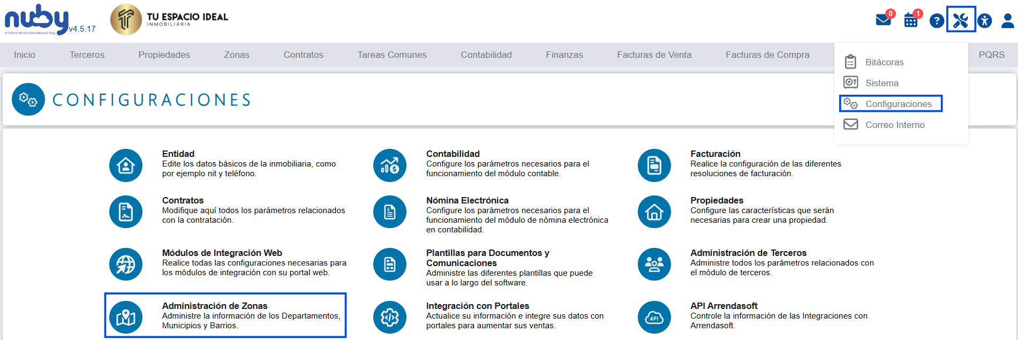This screenshot has height=340, width=1018.
Task: Open the Nómina Electrónica configuration link
Action: (x=467, y=200)
